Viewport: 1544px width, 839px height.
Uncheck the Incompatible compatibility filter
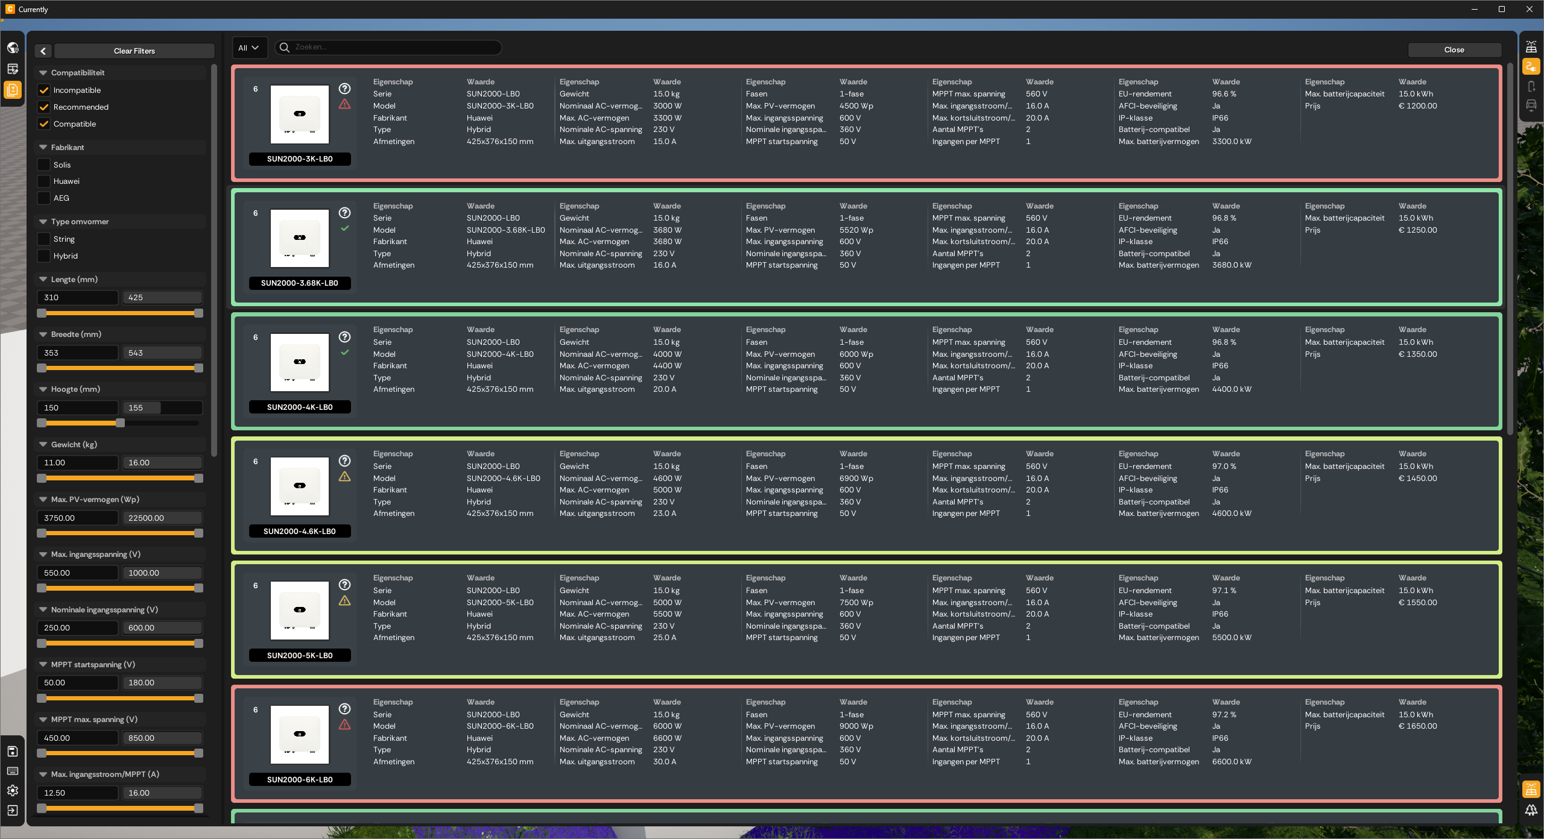43,90
